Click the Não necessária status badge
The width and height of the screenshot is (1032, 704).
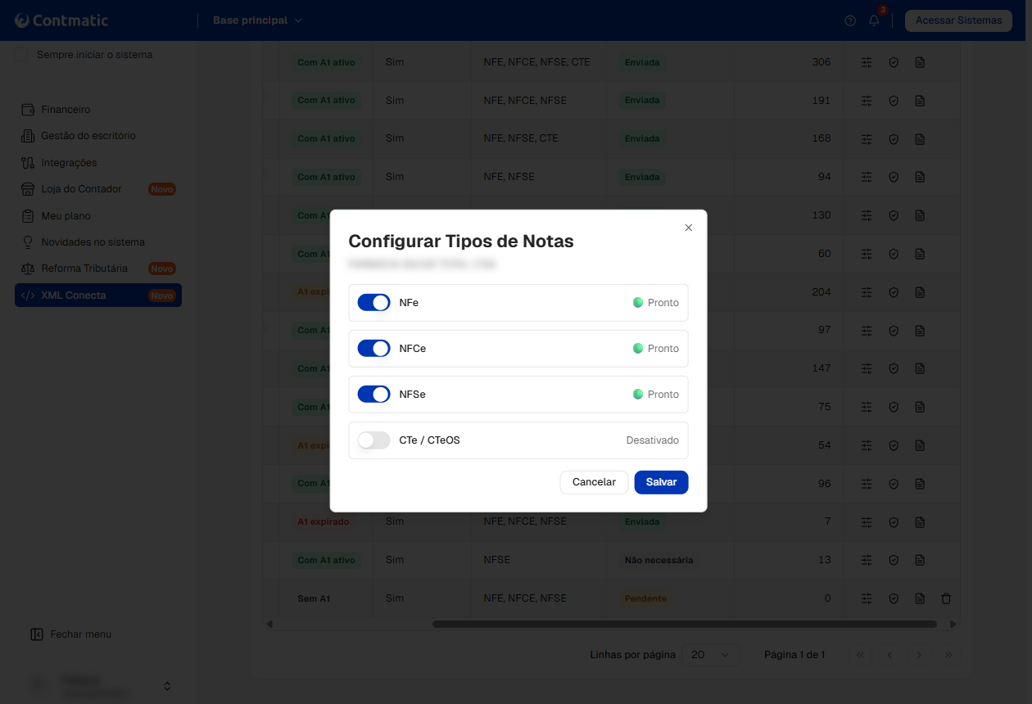tap(659, 560)
